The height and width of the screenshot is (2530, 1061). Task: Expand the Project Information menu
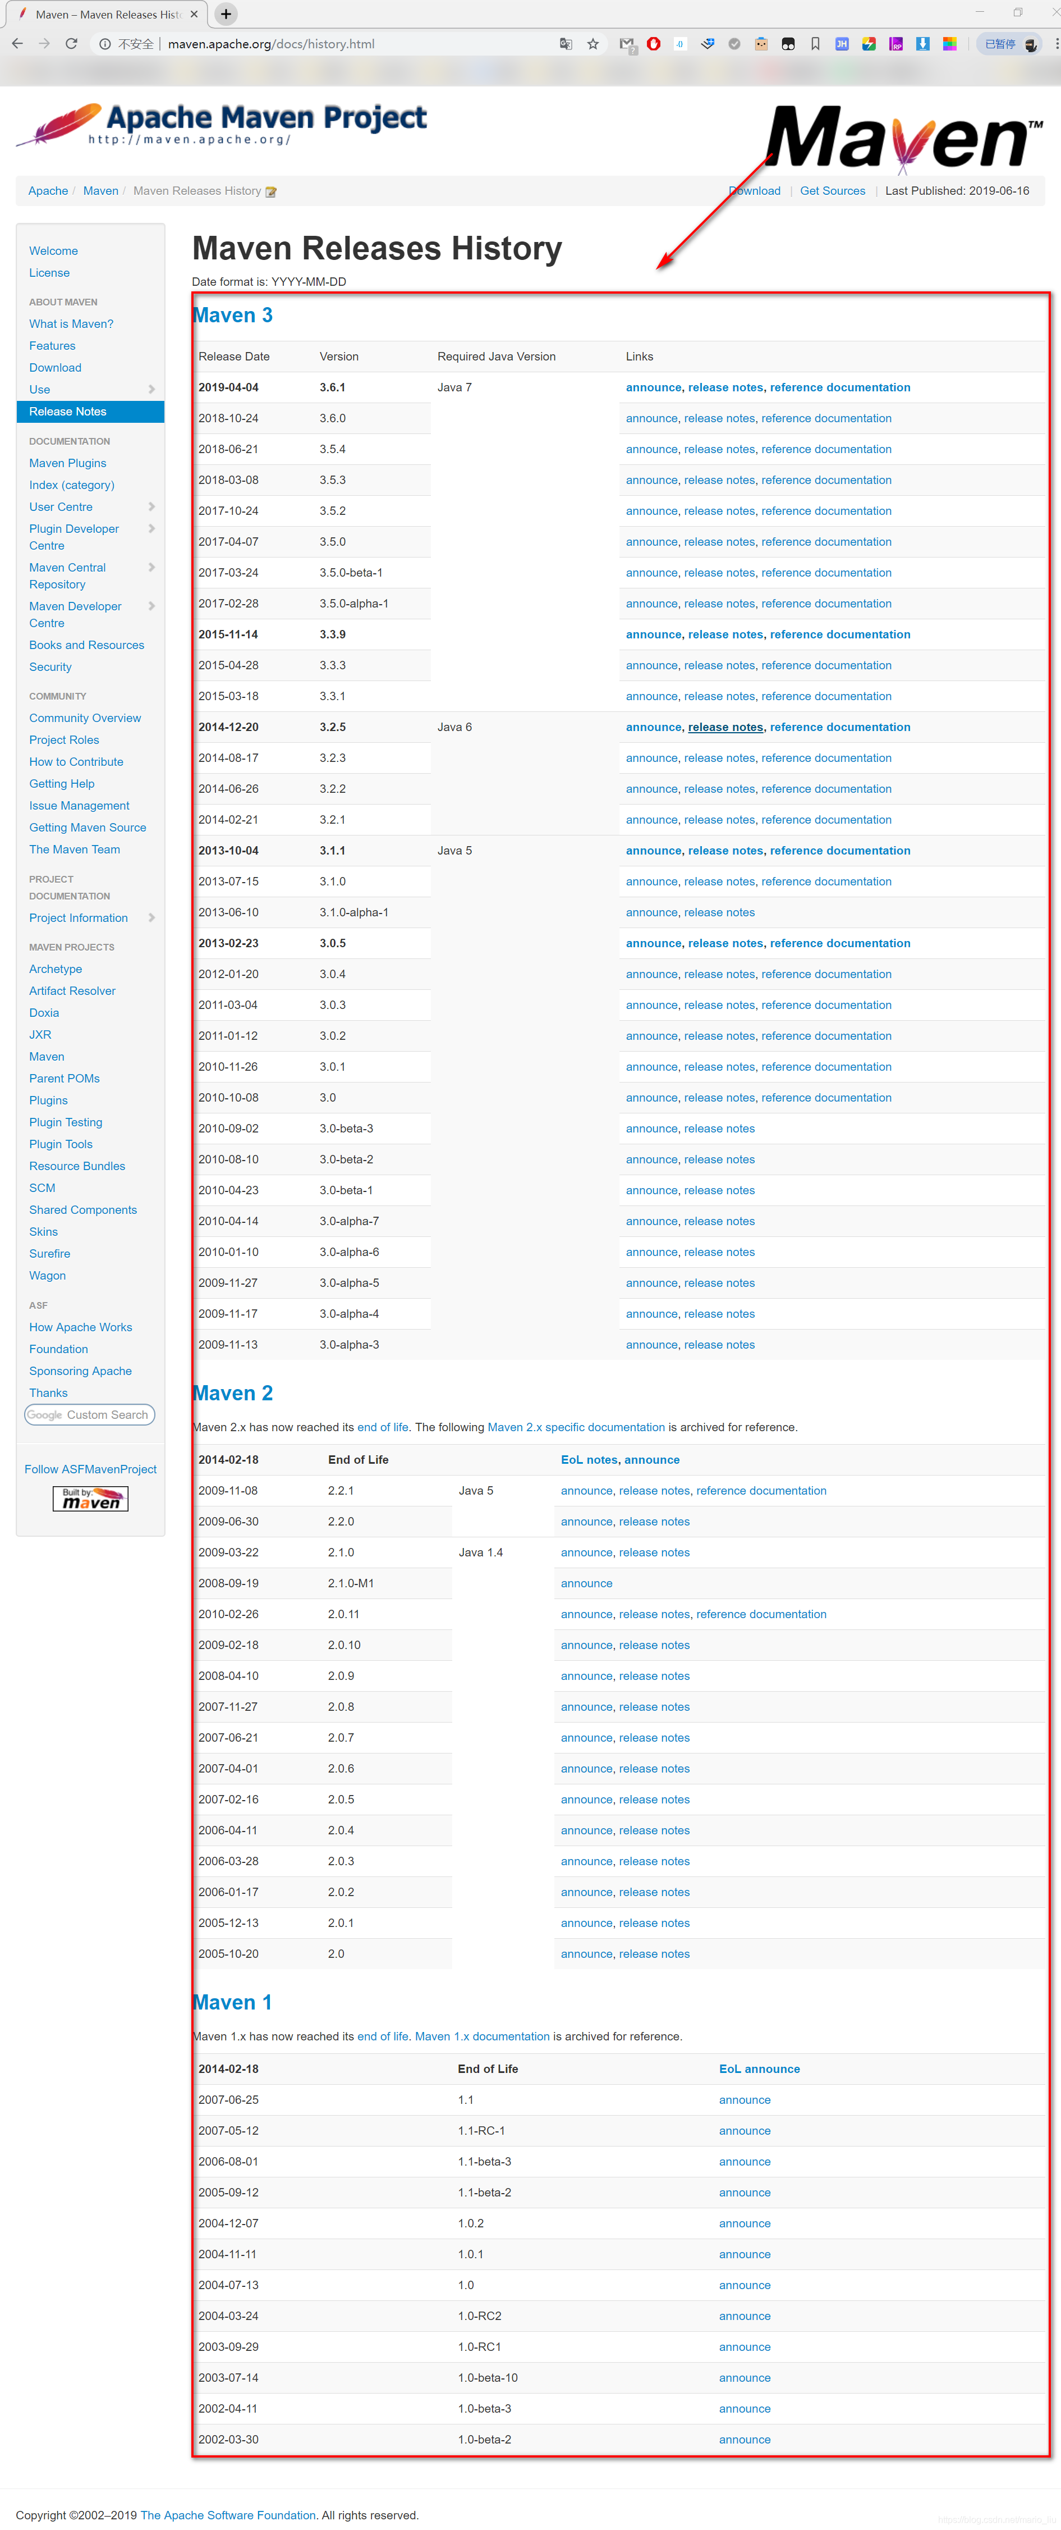click(151, 919)
